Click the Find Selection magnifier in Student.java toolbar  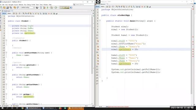click(x=24, y=13)
